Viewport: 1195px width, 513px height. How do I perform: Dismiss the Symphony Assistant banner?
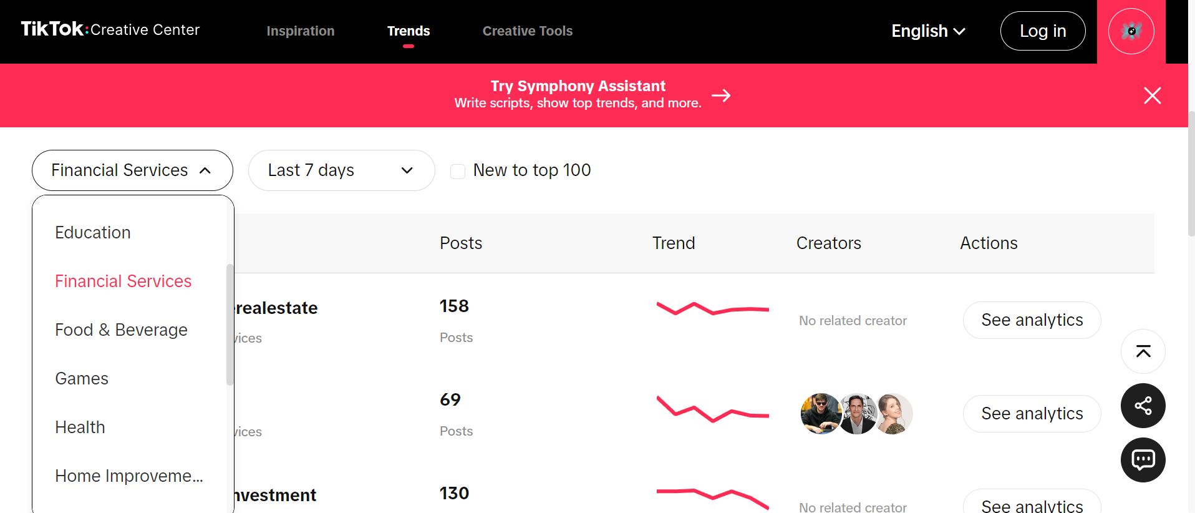point(1152,95)
